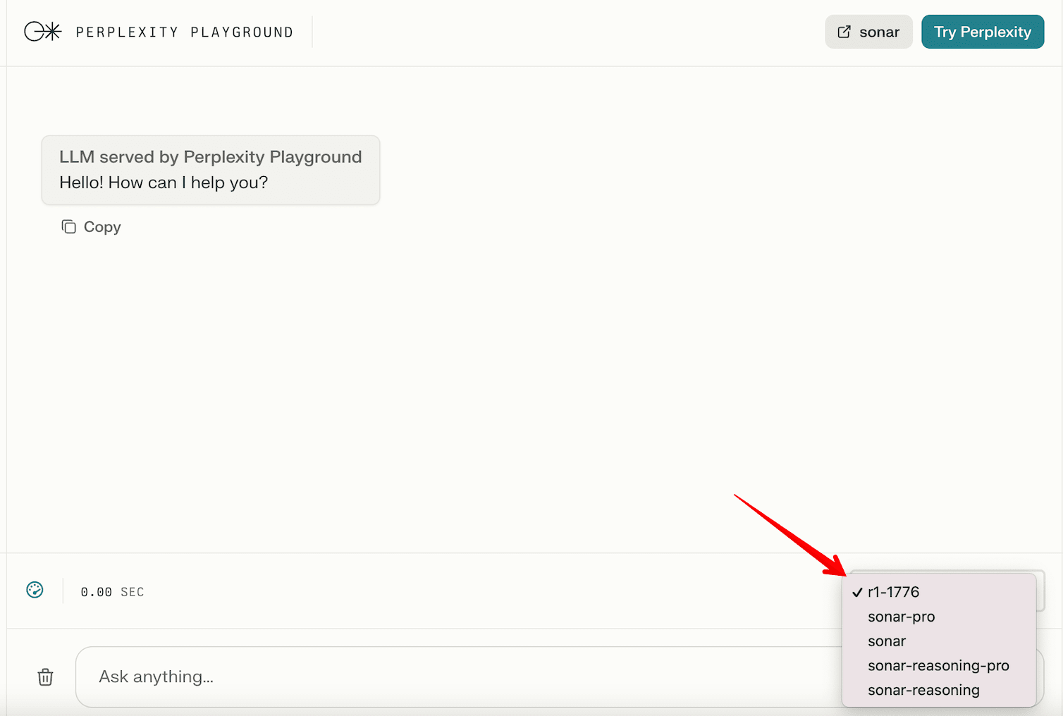Click the Perplexity logo icon
Viewport: 1063px width, 716px height.
[42, 32]
